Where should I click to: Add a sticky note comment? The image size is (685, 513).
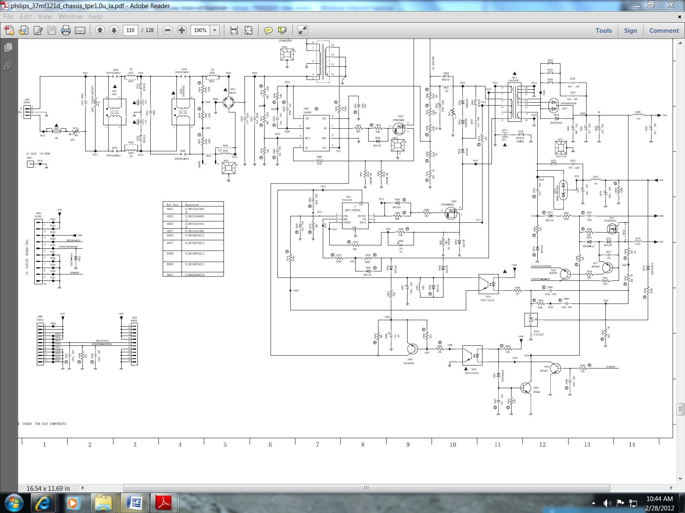(x=268, y=30)
